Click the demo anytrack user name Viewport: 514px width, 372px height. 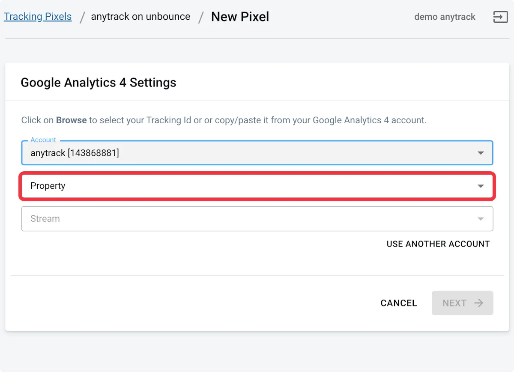(x=445, y=17)
